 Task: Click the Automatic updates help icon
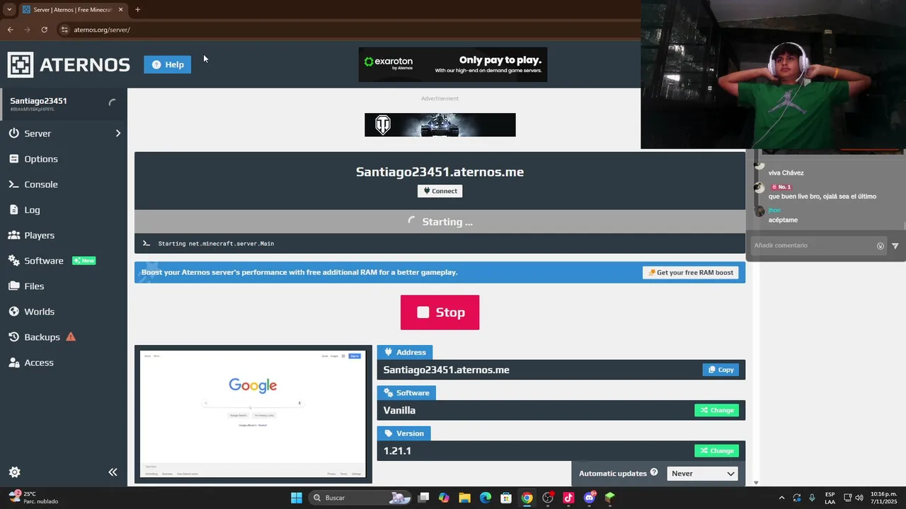[654, 472]
